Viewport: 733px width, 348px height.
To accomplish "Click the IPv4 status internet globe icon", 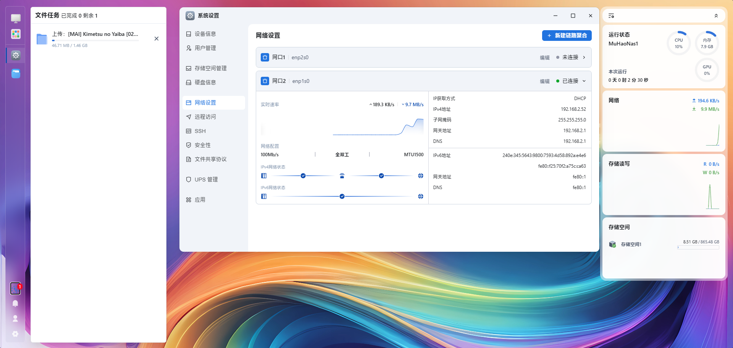I will (x=421, y=176).
